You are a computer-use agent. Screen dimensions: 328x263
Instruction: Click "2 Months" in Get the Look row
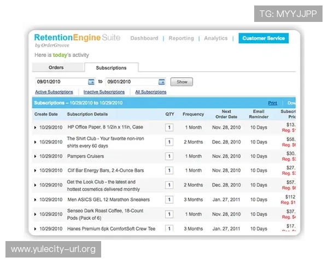tap(194, 185)
